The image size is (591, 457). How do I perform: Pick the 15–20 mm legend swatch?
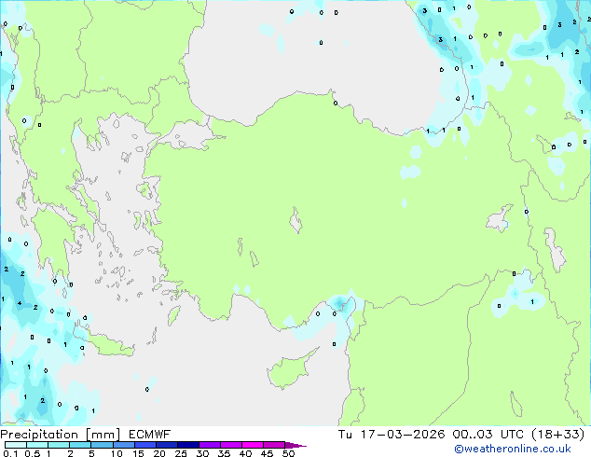[x=144, y=445]
